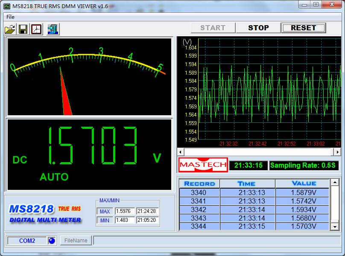Image resolution: width=345 pixels, height=256 pixels.
Task: Click the MAX value field showing 1.5976
Action: (125, 211)
